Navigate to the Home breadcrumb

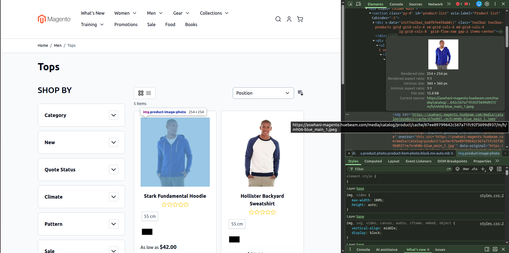pyautogui.click(x=43, y=45)
